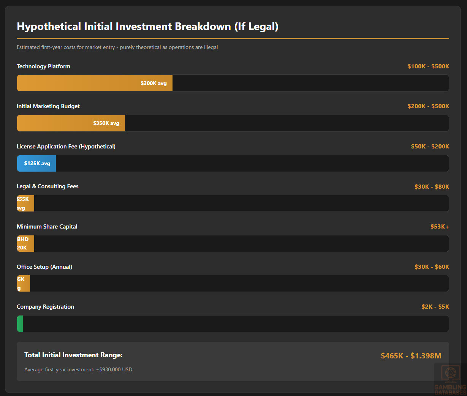Click the BHD 20K share capital bar
The width and height of the screenshot is (467, 396).
pyautogui.click(x=25, y=244)
